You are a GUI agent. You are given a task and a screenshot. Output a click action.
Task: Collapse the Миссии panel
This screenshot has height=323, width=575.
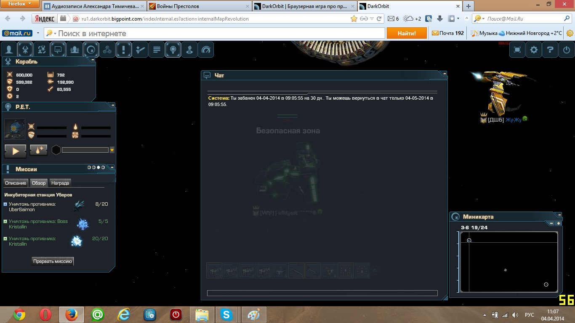click(112, 167)
